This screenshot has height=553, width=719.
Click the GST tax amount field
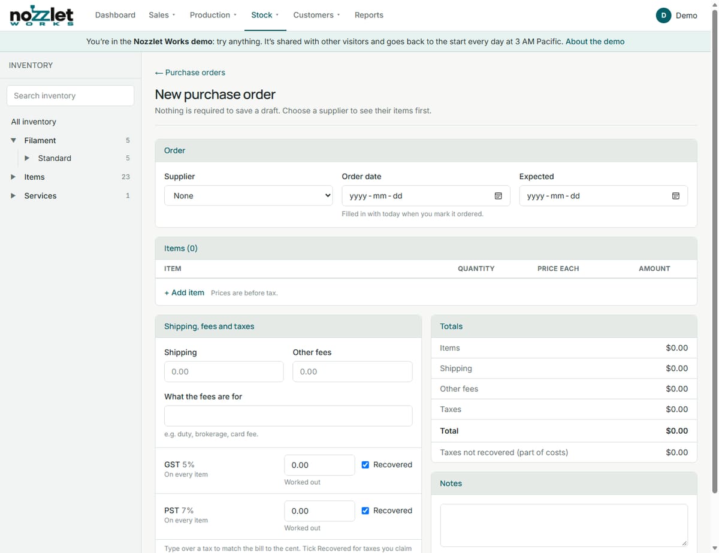click(319, 465)
